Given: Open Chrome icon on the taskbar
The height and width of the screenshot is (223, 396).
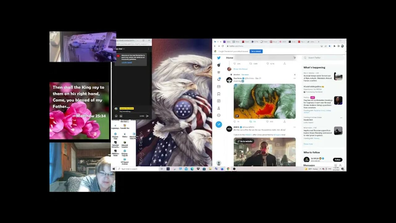Looking at the screenshot, I should tap(228, 169).
